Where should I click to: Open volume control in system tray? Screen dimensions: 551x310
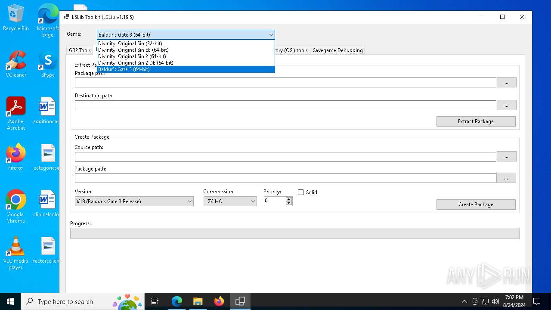pos(495,301)
